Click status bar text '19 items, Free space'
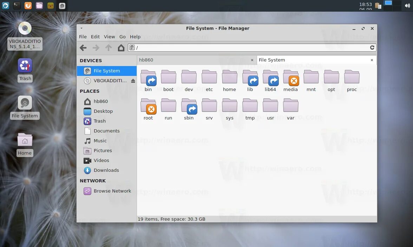This screenshot has height=247, width=413. [x=171, y=219]
